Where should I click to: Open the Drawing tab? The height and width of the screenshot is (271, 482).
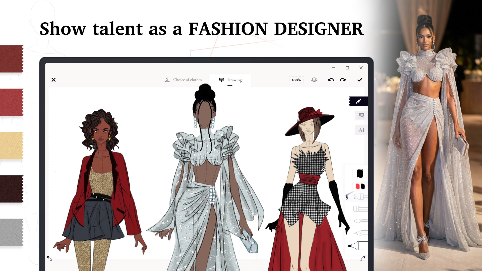[230, 80]
